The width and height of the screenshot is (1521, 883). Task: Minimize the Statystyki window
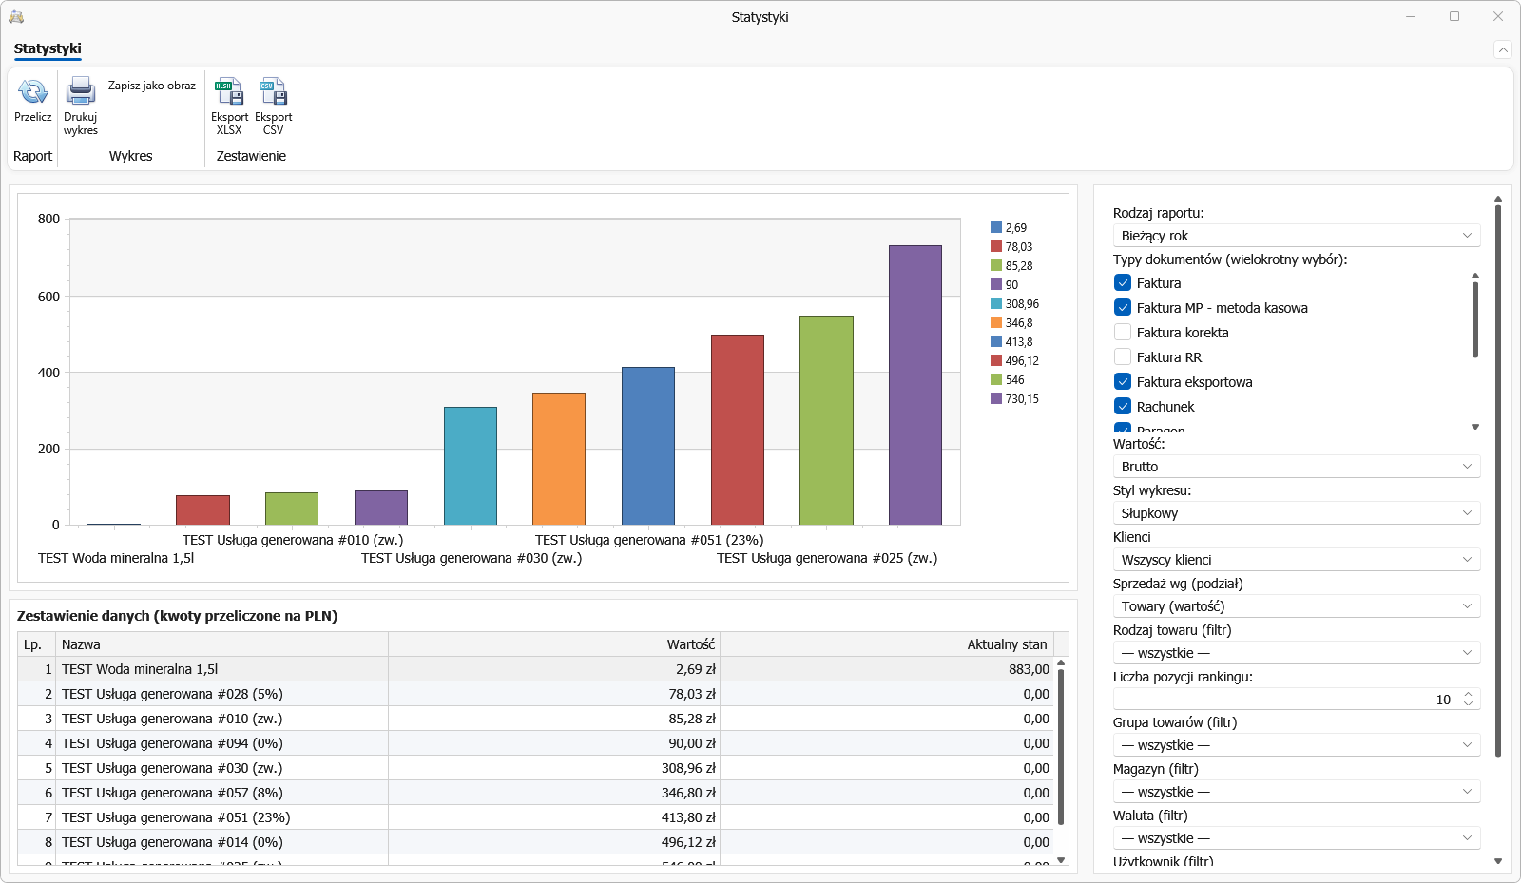[x=1411, y=16]
